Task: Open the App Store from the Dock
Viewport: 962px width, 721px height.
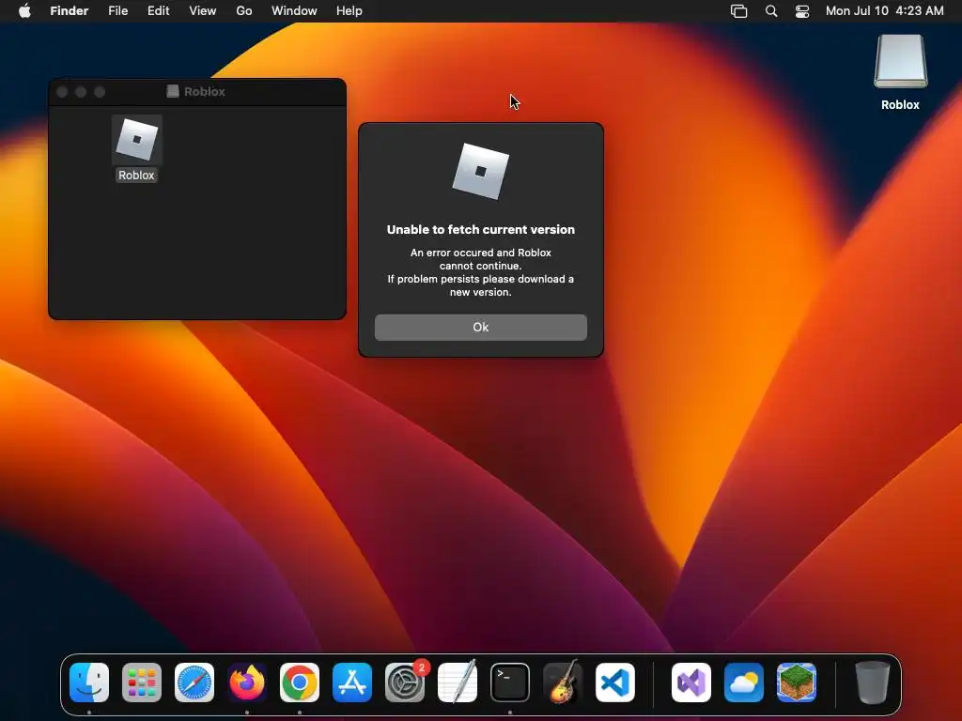Action: [352, 683]
